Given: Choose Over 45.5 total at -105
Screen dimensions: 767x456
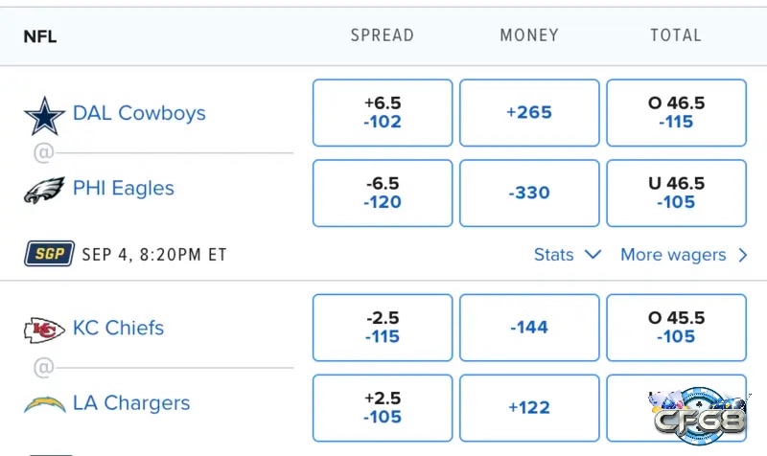Looking at the screenshot, I should point(677,328).
